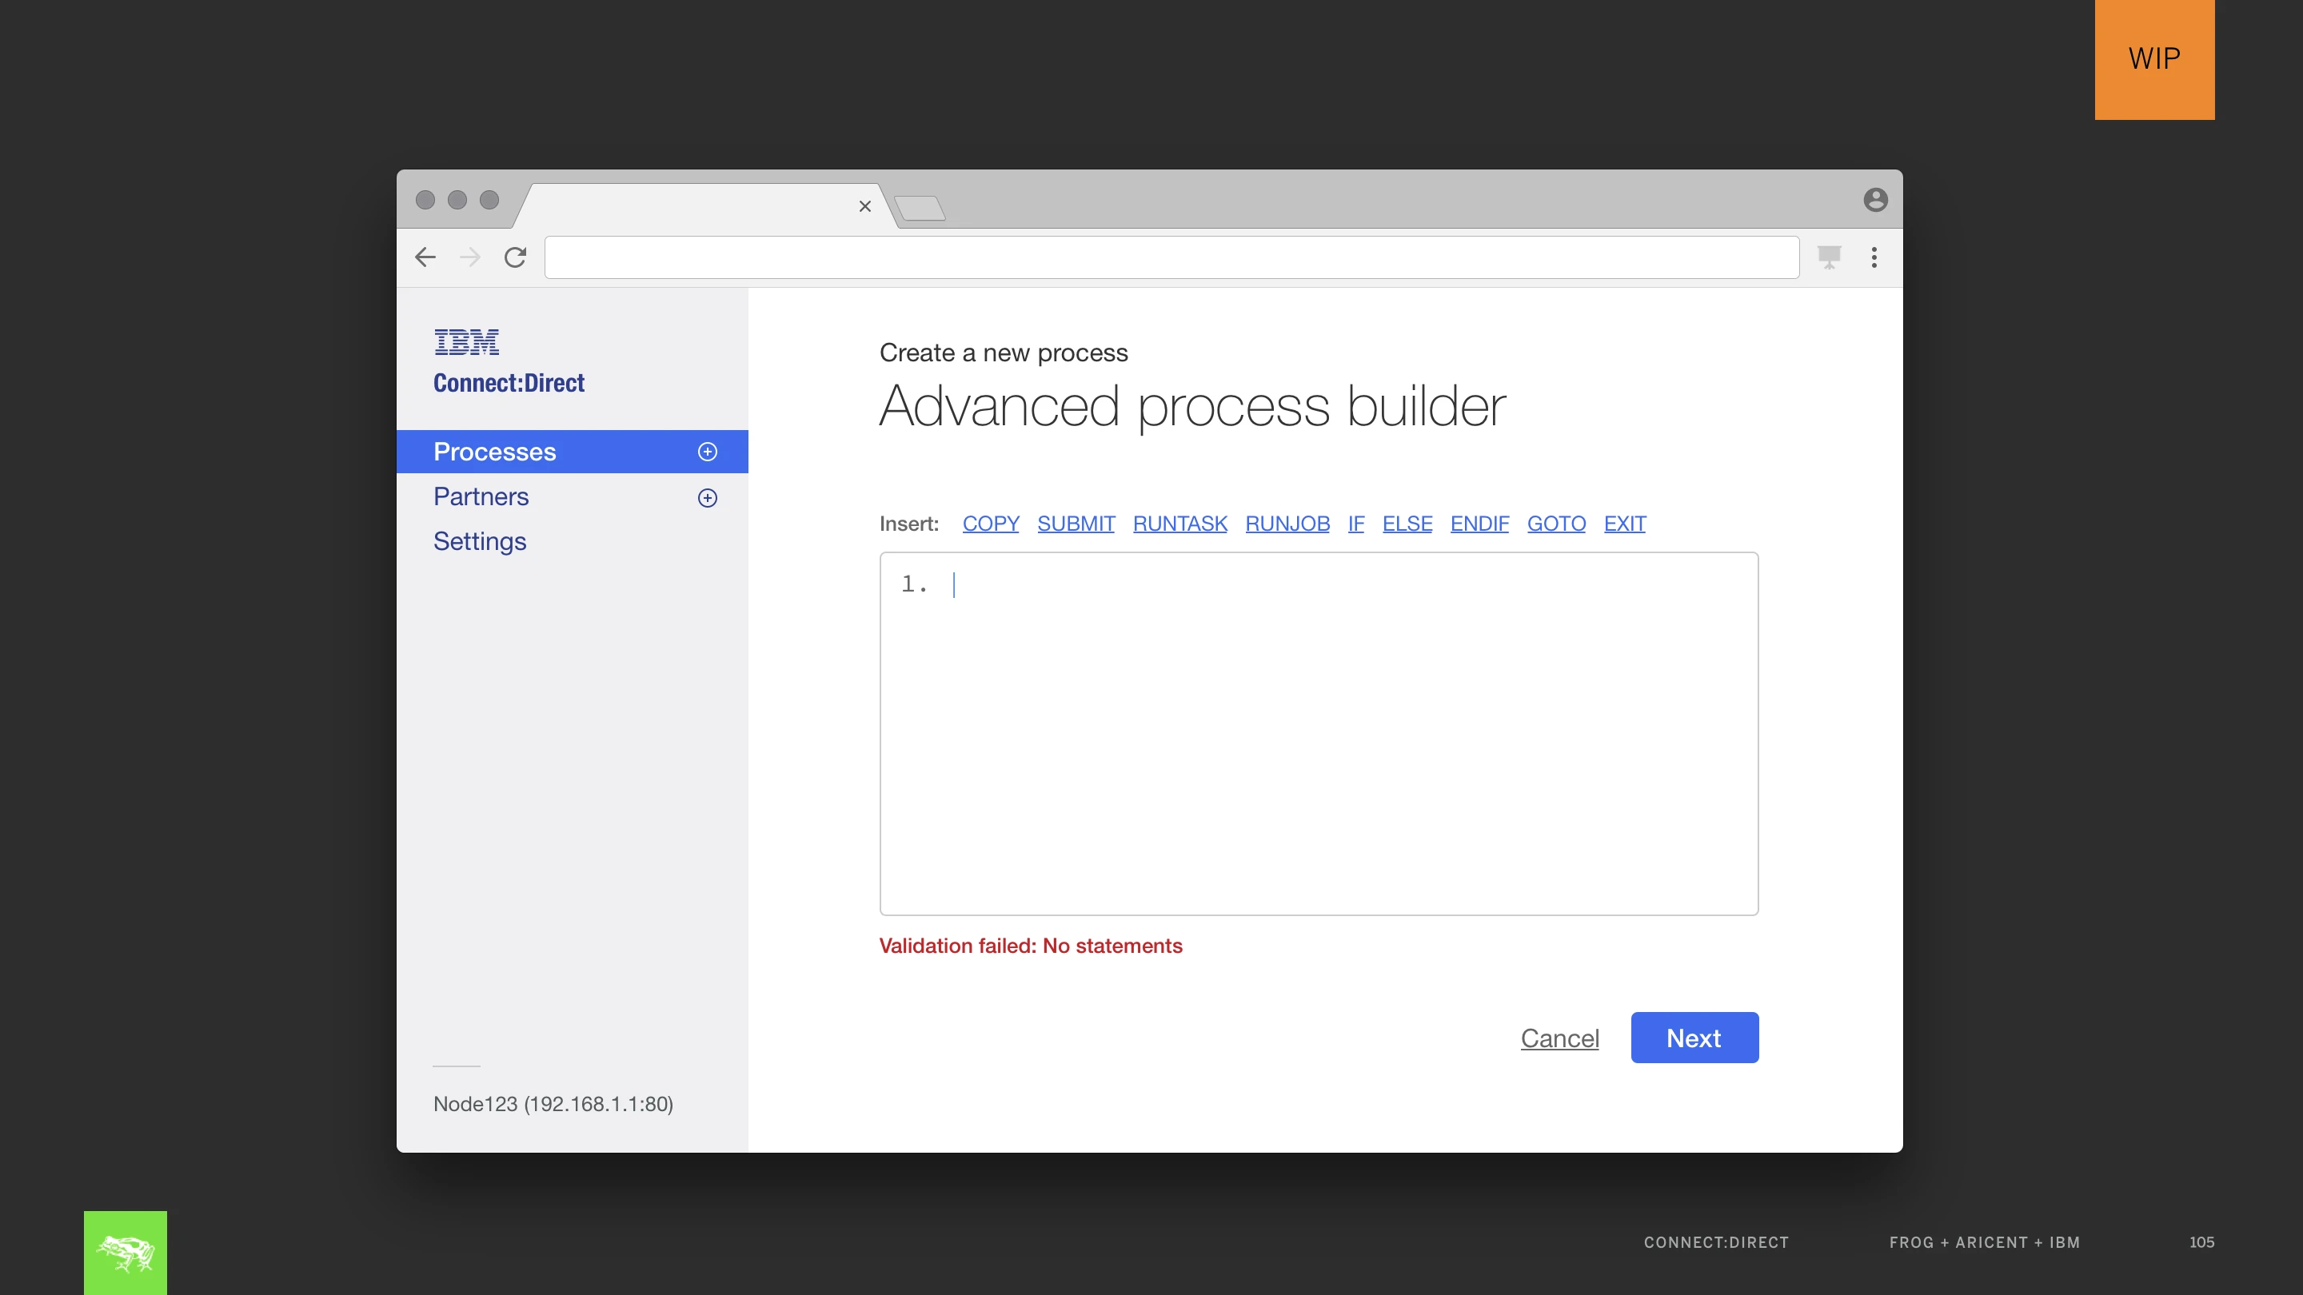
Task: Add a new partner via the plus icon
Action: pos(707,498)
